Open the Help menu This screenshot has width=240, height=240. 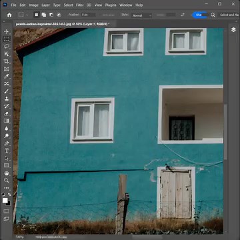click(139, 5)
